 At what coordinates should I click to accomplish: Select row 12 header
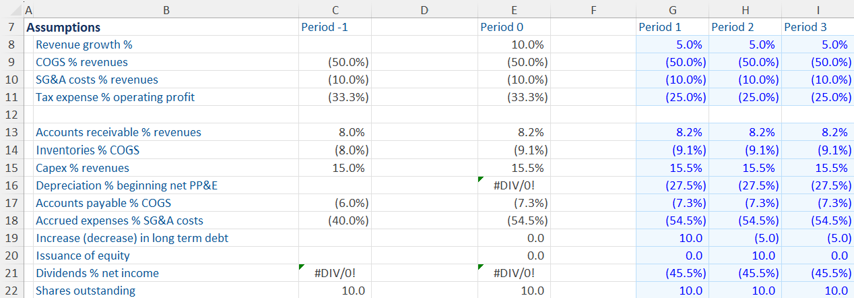[11, 115]
